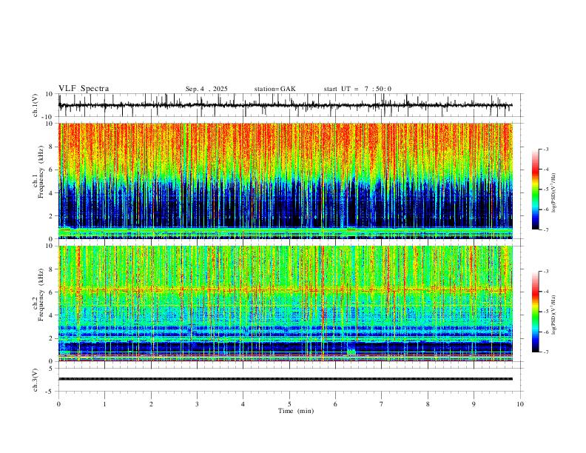Click time axis tick label "7"
Viewport: 586px width, 453px height.
[382, 404]
